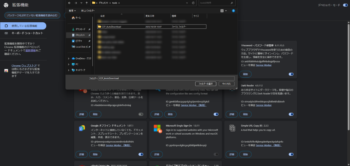Click the Chrome logo in extensions page
Viewport: 350px width, 166px height.
tap(6, 5)
